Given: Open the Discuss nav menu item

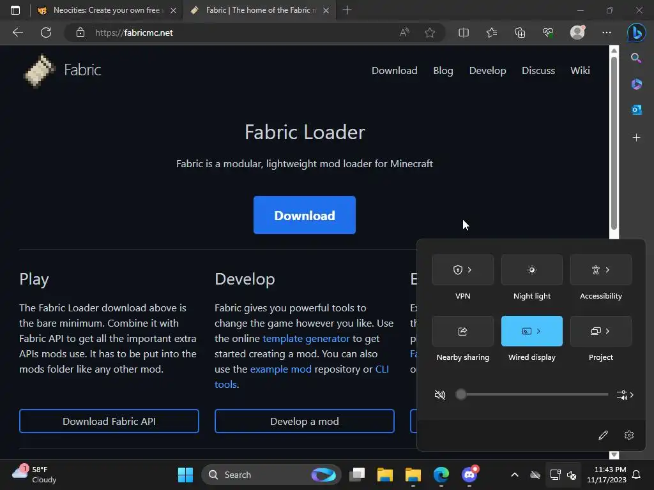Looking at the screenshot, I should tap(538, 70).
